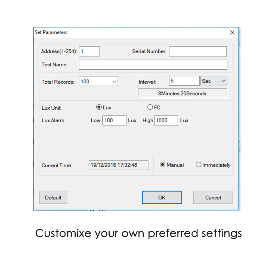Select the Lux unit radio button
Viewport: 272px width, 272px height.
click(x=99, y=107)
